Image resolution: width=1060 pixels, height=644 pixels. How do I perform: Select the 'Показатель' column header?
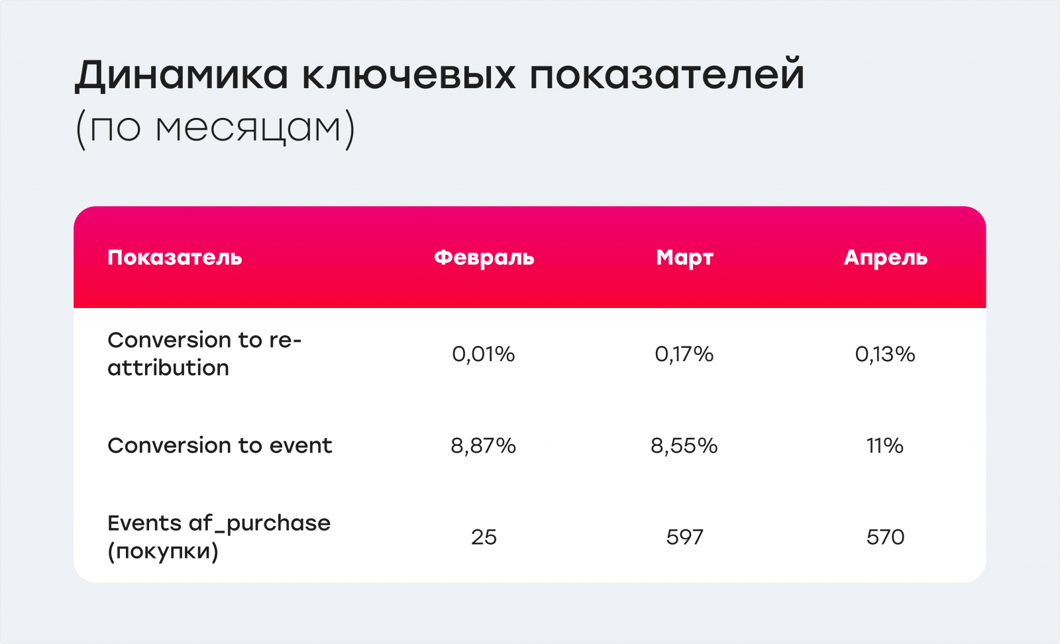[175, 258]
